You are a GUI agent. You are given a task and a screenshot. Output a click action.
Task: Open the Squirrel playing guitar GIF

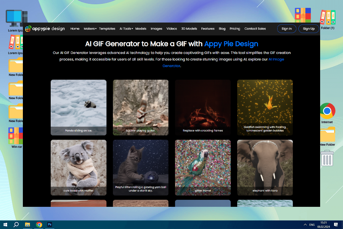(141, 107)
